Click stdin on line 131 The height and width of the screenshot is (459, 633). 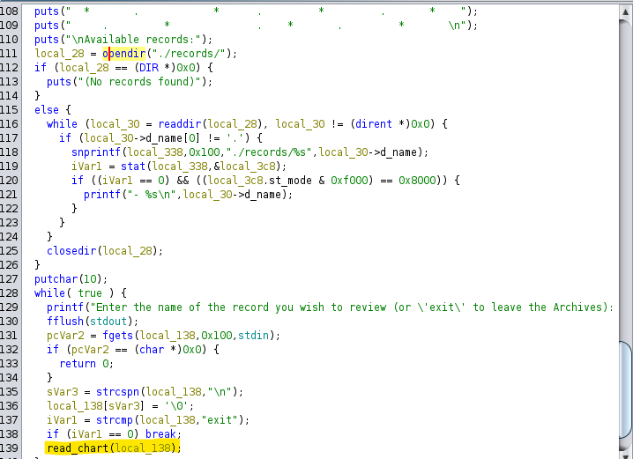[x=254, y=336]
